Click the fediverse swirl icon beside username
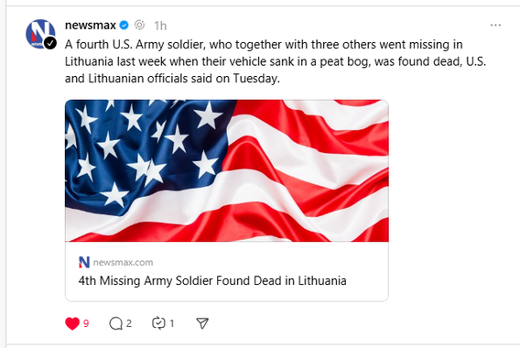 pos(140,25)
